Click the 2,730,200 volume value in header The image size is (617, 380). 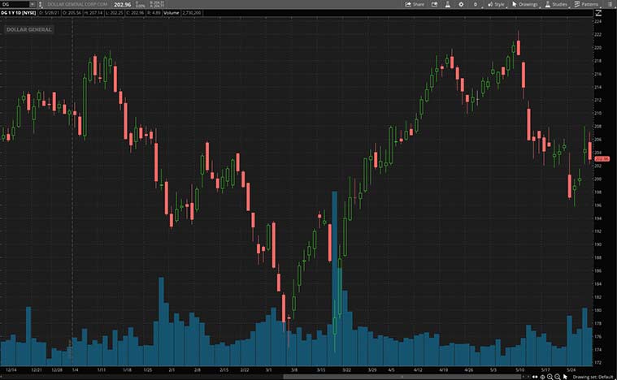click(x=192, y=13)
